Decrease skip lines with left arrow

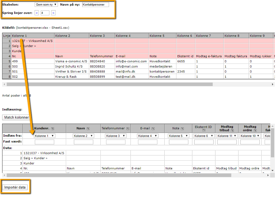pyautogui.click(x=37, y=13)
